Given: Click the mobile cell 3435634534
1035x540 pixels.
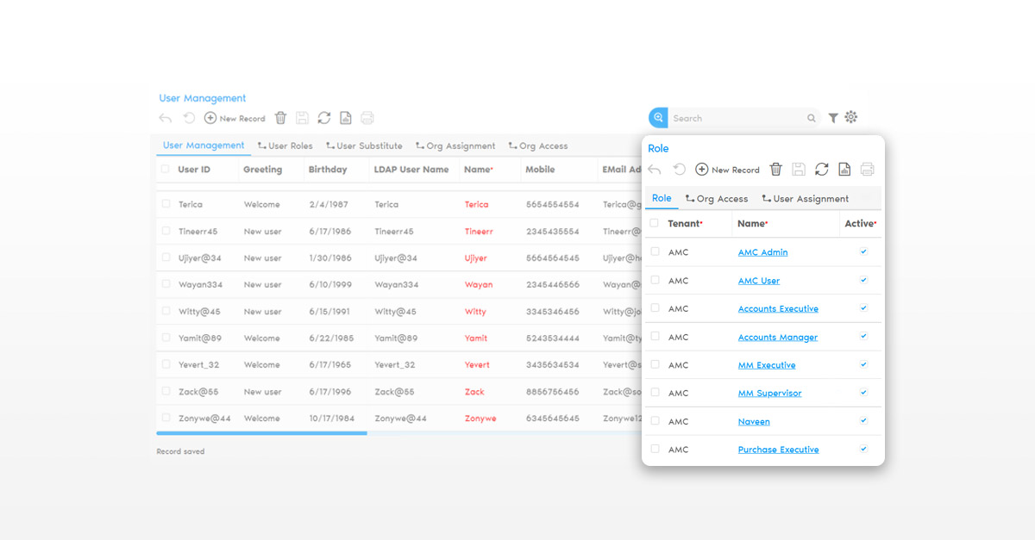Looking at the screenshot, I should [x=553, y=364].
